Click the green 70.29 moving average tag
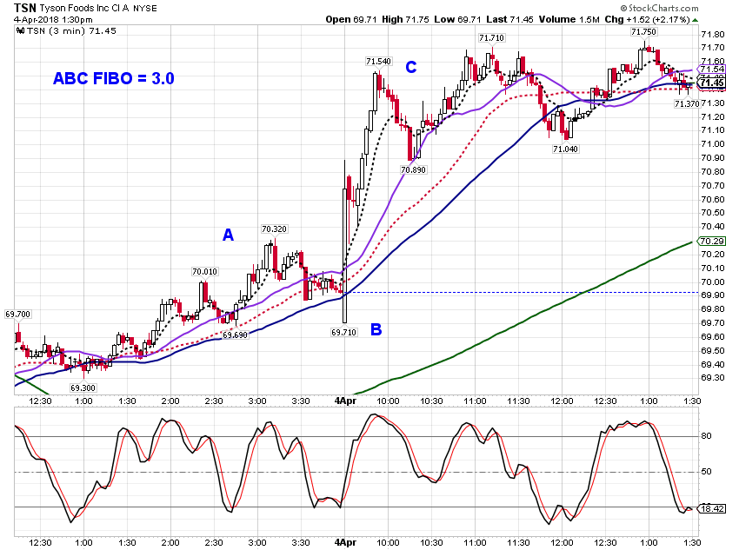The height and width of the screenshot is (550, 739). pyautogui.click(x=711, y=242)
